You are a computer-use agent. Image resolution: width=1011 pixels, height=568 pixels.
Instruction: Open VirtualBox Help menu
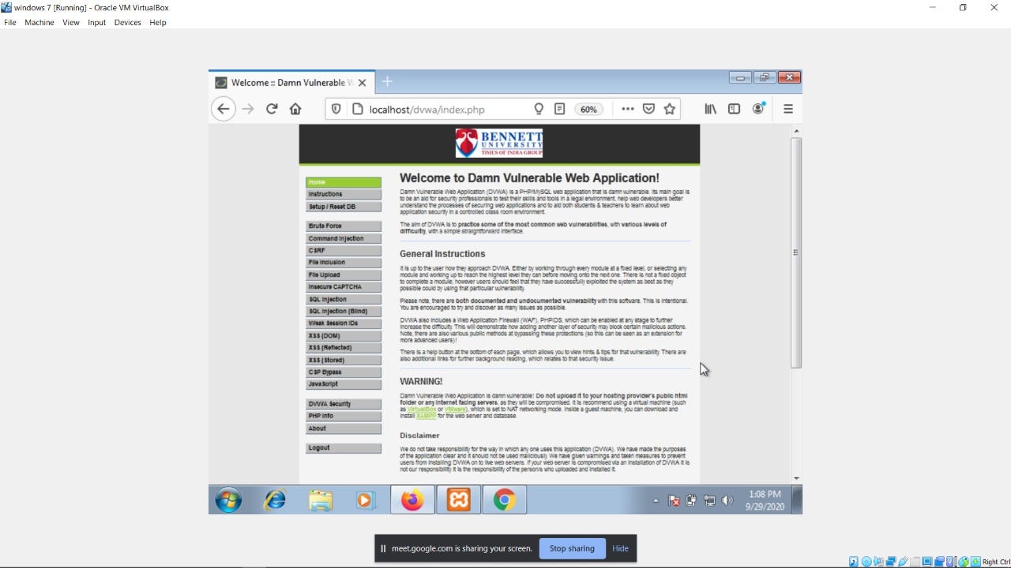[158, 23]
